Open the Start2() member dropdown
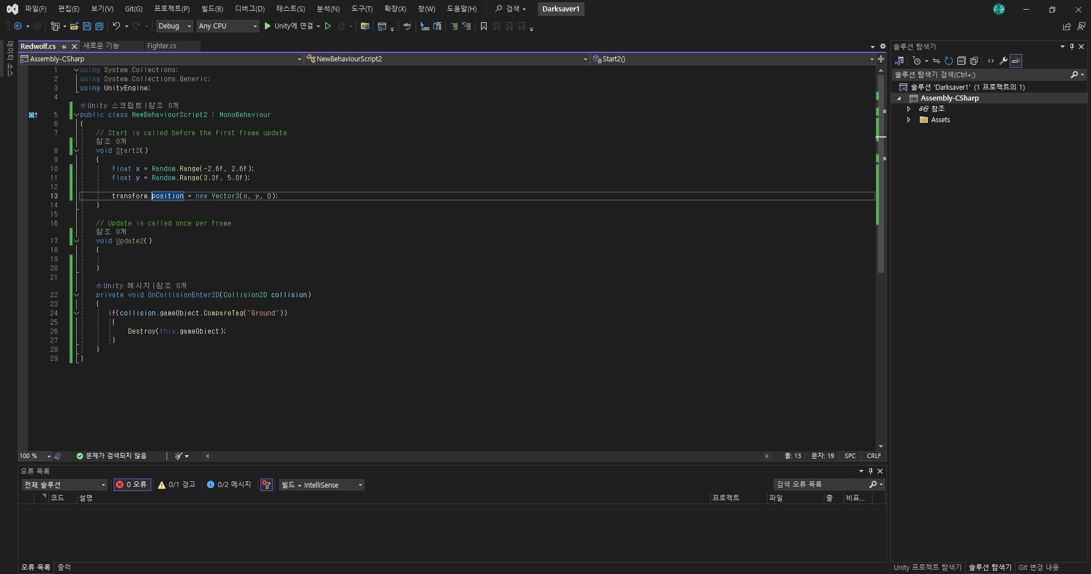This screenshot has width=1091, height=574. (733, 59)
